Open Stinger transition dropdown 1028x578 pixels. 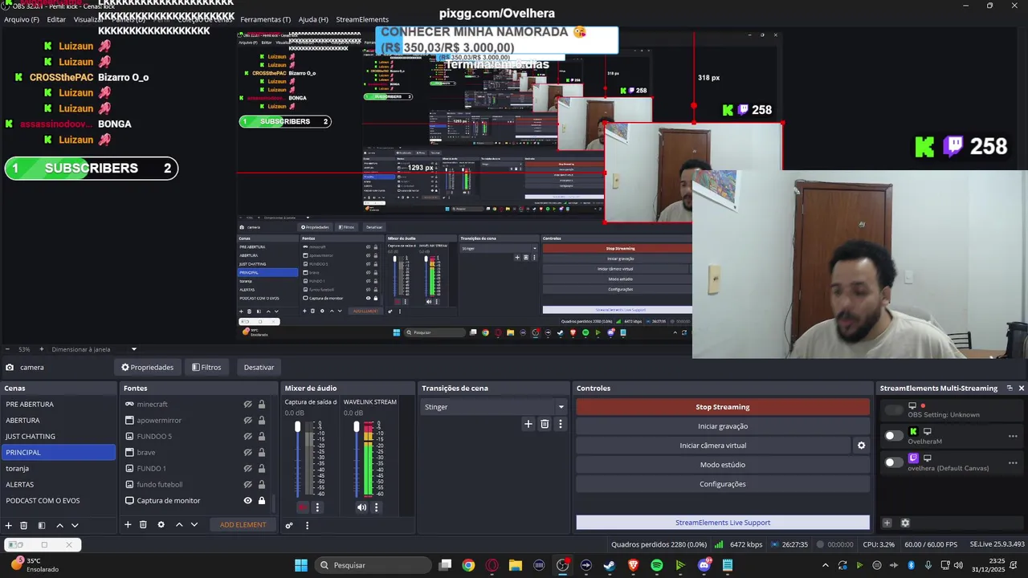[494, 407]
